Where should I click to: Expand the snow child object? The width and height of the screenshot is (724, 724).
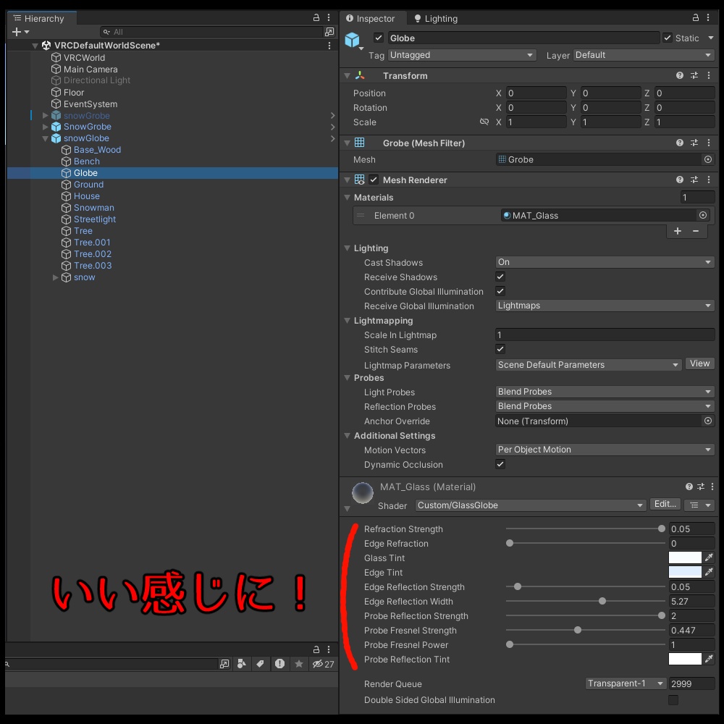click(x=56, y=277)
